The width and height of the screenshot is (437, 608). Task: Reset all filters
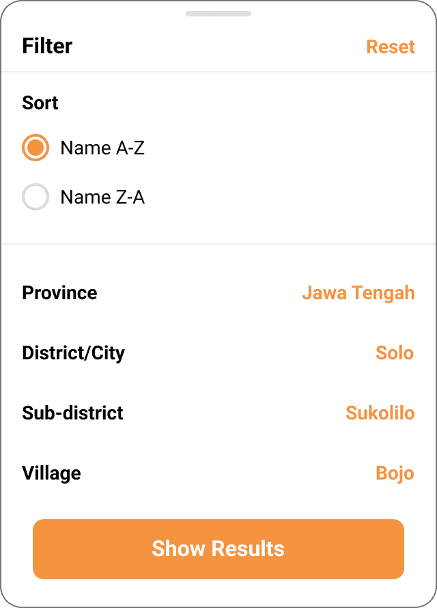point(391,47)
